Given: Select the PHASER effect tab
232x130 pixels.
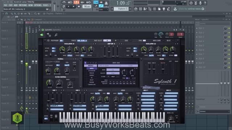Looking at the screenshot, I should [92, 73].
